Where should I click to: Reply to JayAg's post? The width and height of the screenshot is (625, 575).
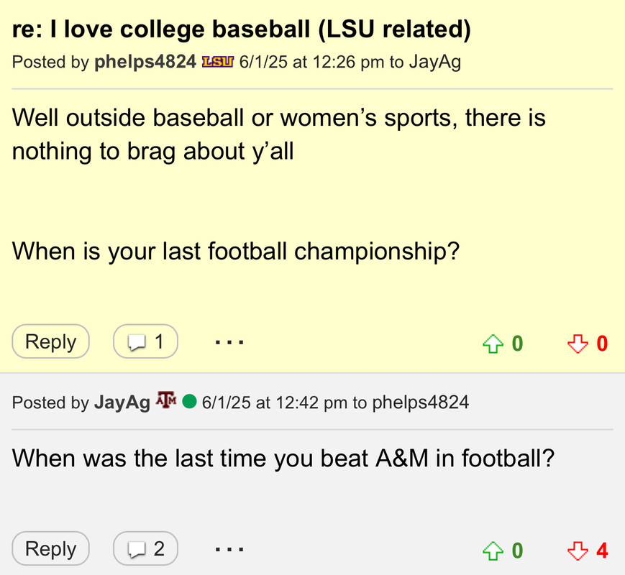click(x=50, y=549)
